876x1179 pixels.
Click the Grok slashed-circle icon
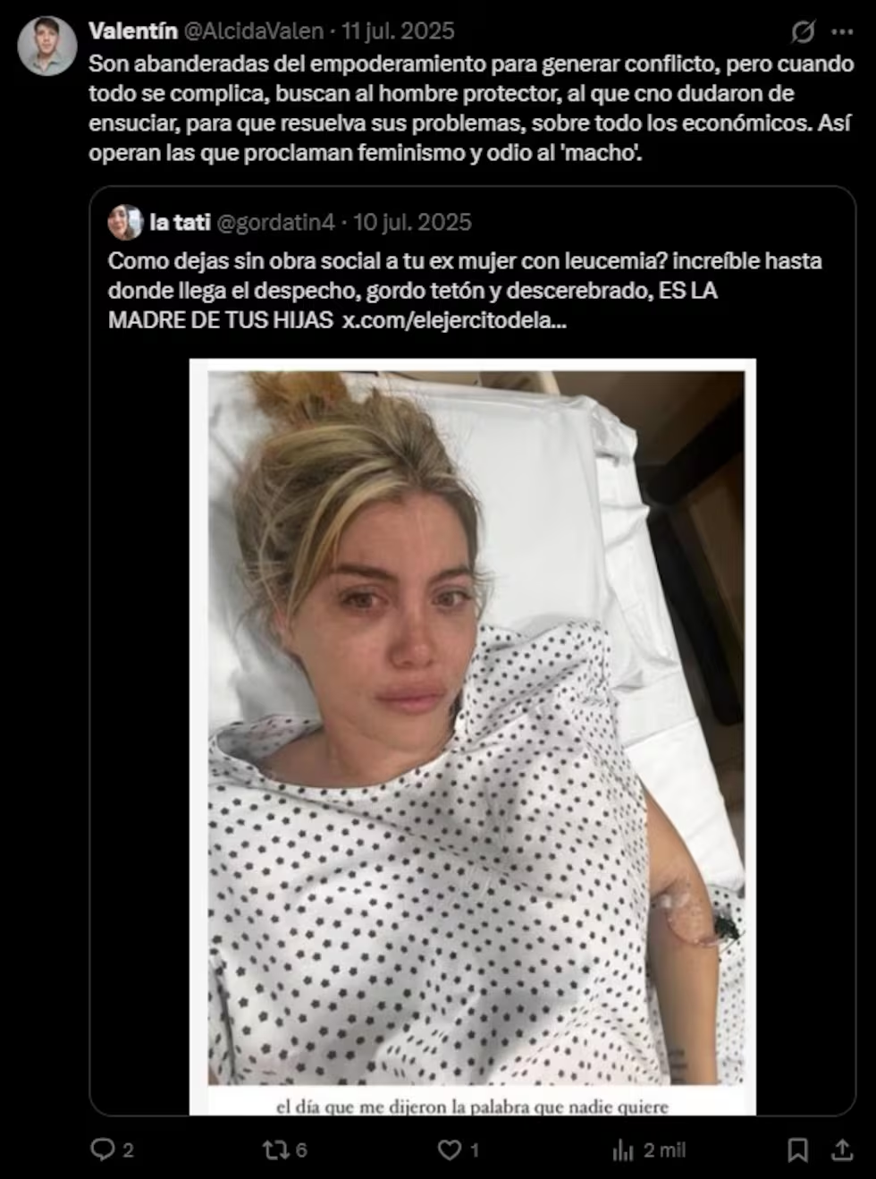803,31
